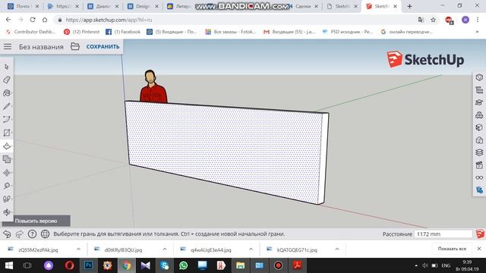Viewport: 486px width, 273px height.
Task: Expand options for d0tKRyIB3QU.jpg download
Action: [165, 249]
